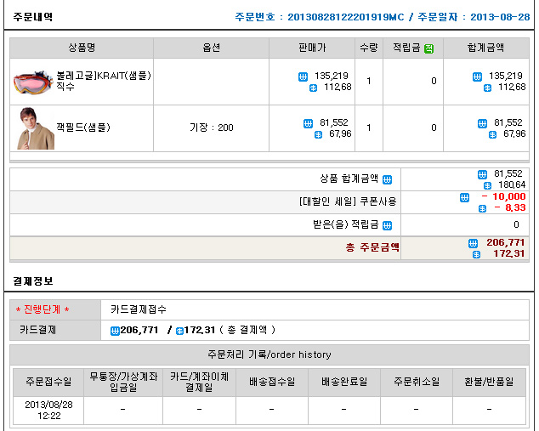Click the 주문처리 기록/order history heading
Viewport: 539px width, 431px height.
click(x=269, y=354)
